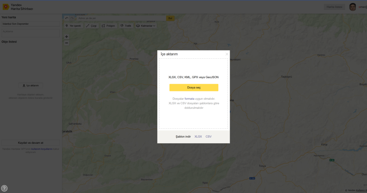
Task: Undo the last map action
Action: (x=67, y=18)
